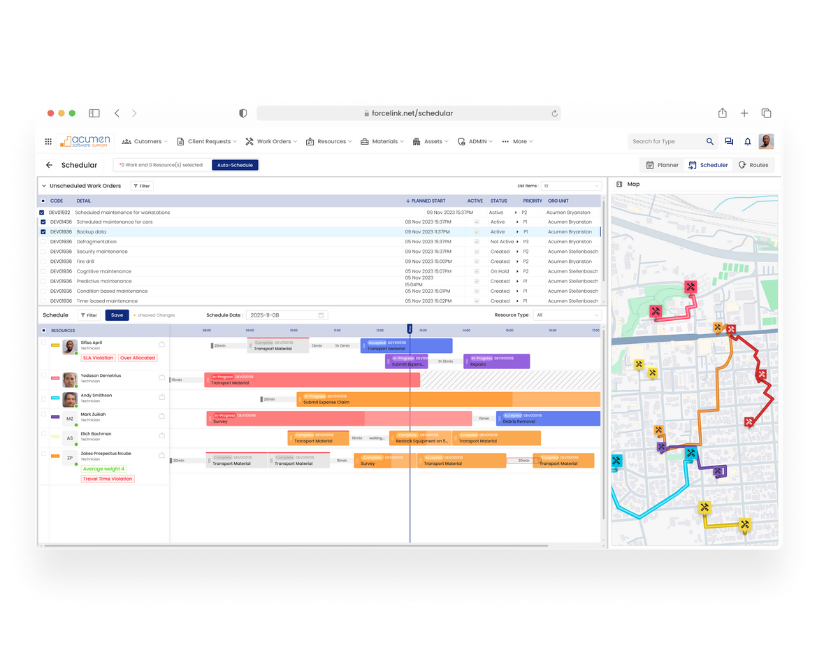Click the forcelink.net address bar
817x648 pixels.
click(408, 113)
